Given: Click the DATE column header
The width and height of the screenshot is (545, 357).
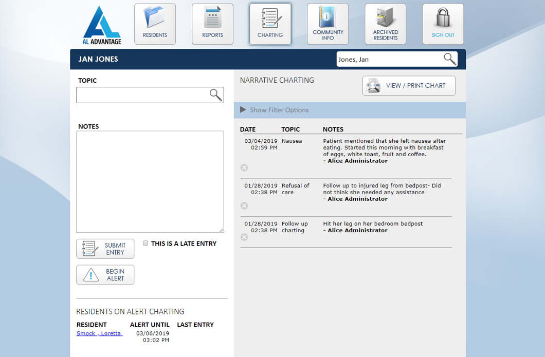Looking at the screenshot, I should pos(248,129).
